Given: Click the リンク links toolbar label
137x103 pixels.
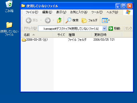Looking at the screenshot, I should [x=129, y=28].
